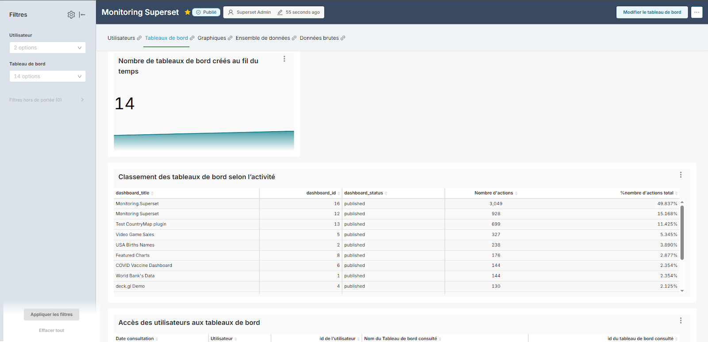Select COVID Vaccine Dashboard row title

tap(144, 266)
